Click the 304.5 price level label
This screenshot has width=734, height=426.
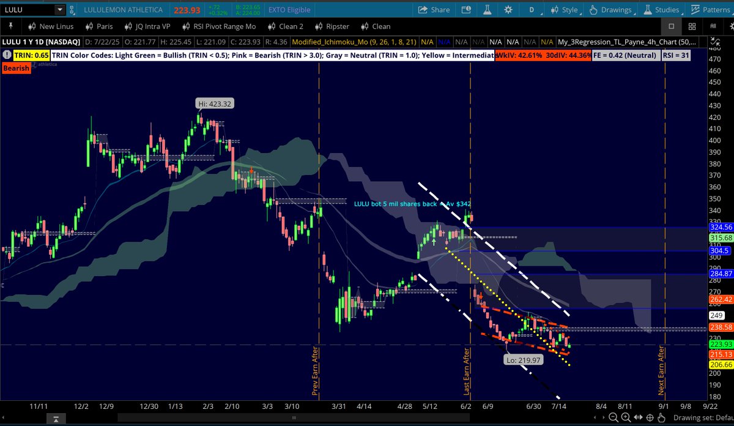721,251
